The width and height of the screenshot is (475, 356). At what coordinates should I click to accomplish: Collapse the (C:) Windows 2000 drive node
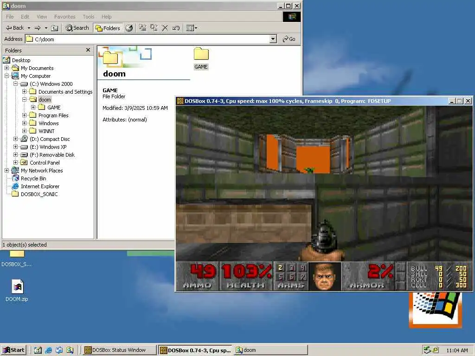pyautogui.click(x=15, y=83)
